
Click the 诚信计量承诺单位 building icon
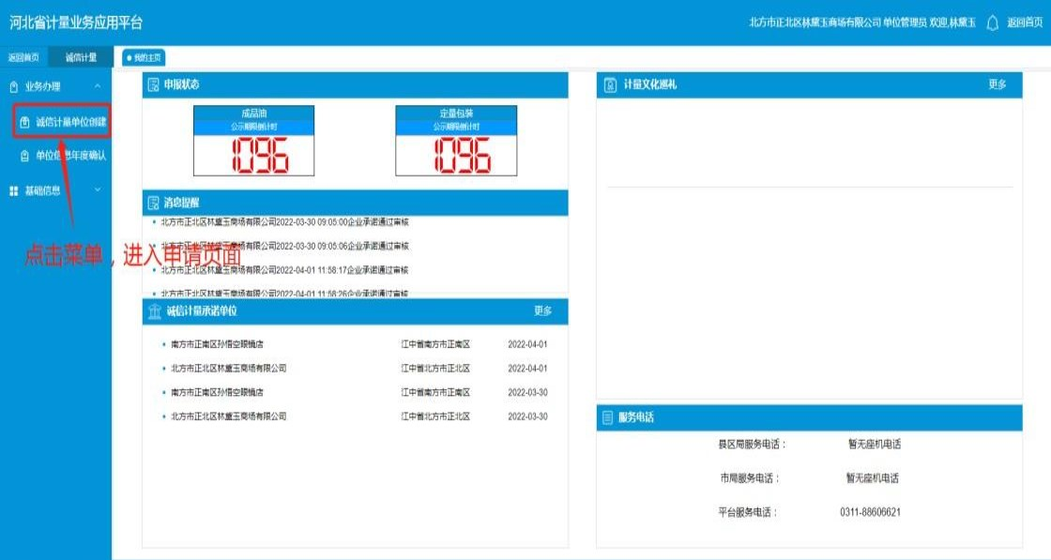tap(154, 310)
